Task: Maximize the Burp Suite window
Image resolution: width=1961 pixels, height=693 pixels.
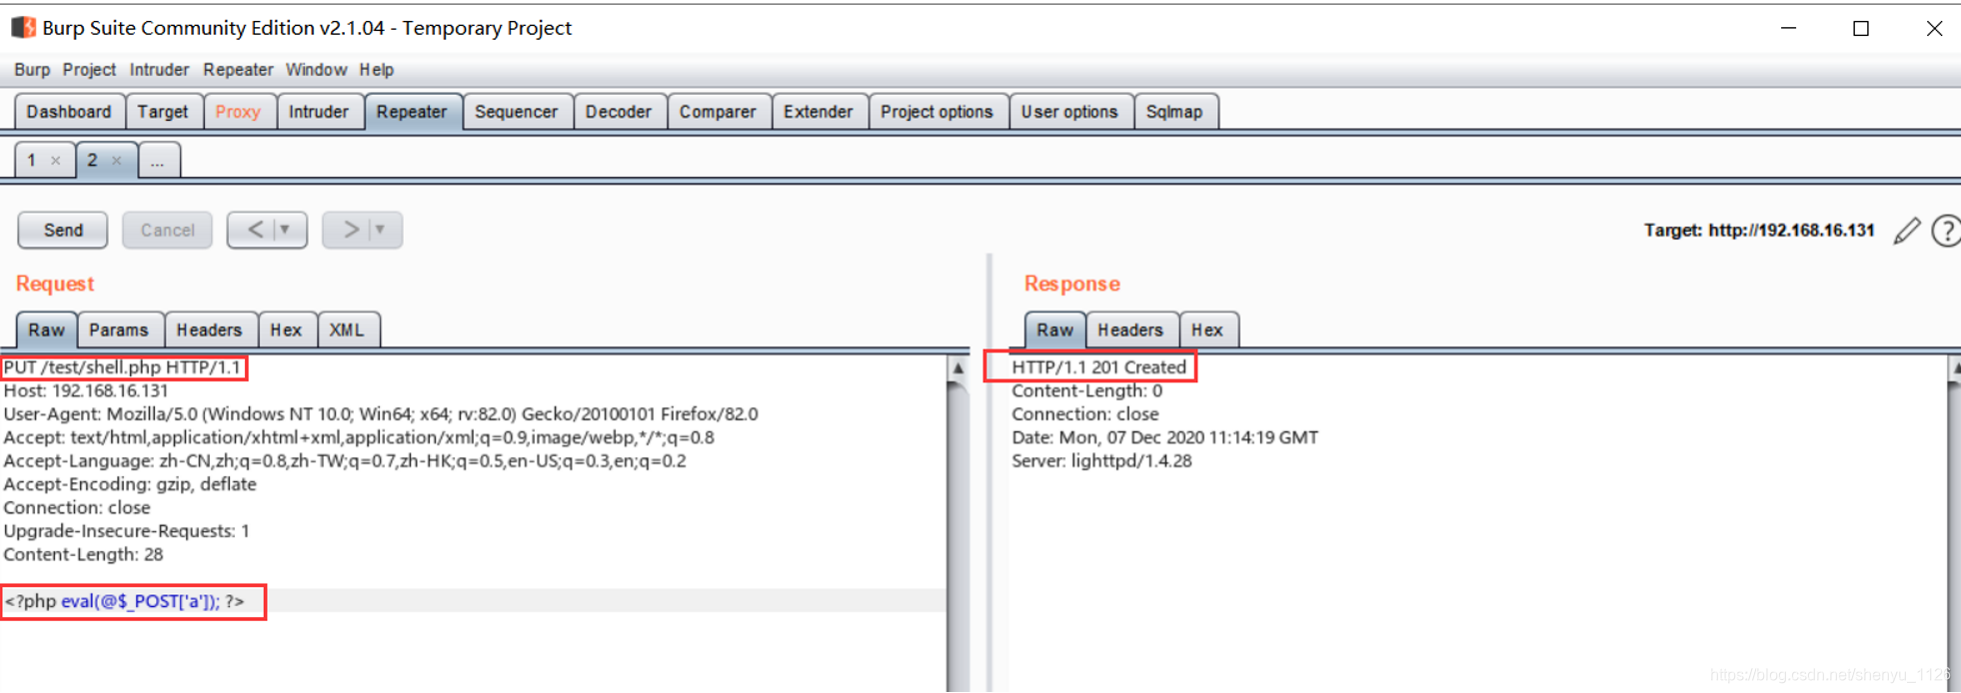Action: [1861, 28]
